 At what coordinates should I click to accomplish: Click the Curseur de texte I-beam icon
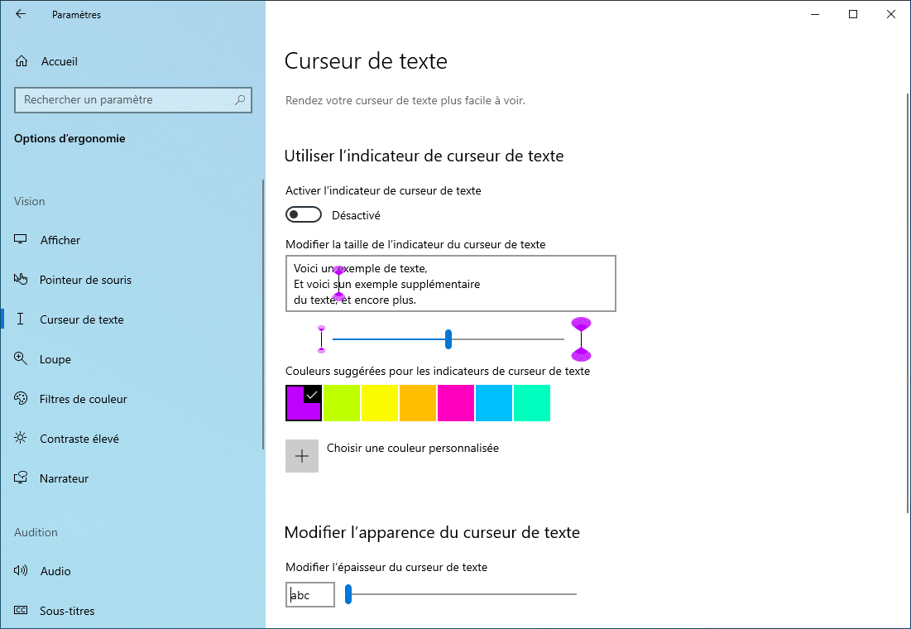(x=21, y=319)
